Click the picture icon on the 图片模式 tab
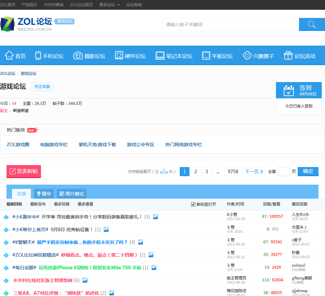This screenshot has width=325, height=296. [61, 194]
